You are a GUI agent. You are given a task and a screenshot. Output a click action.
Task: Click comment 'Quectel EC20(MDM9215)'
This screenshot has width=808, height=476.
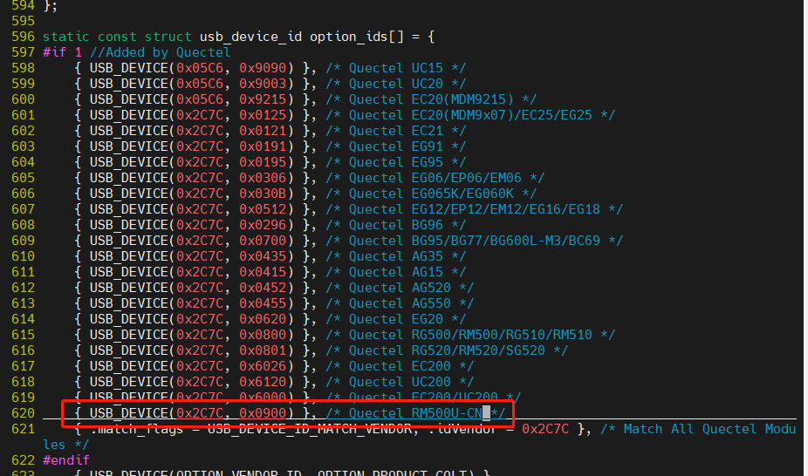coord(431,99)
